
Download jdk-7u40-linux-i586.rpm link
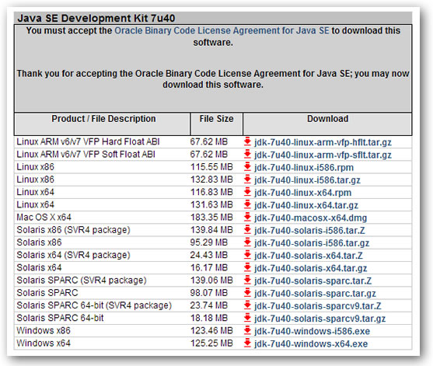coord(304,168)
